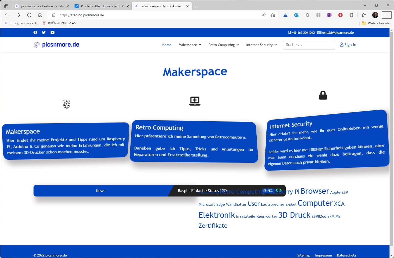Open the YouTube social icon
Screen dimensions: 394x258
53,32
